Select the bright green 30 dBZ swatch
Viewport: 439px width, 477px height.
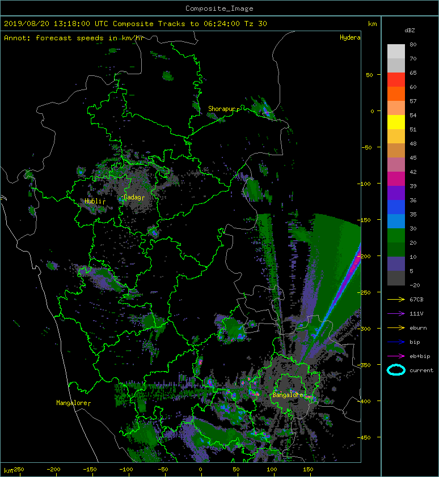click(396, 235)
